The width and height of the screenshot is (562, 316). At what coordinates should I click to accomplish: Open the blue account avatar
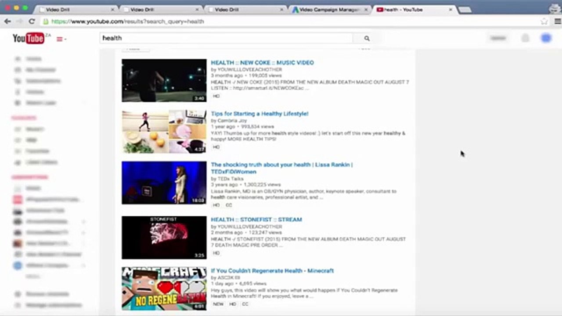point(546,38)
